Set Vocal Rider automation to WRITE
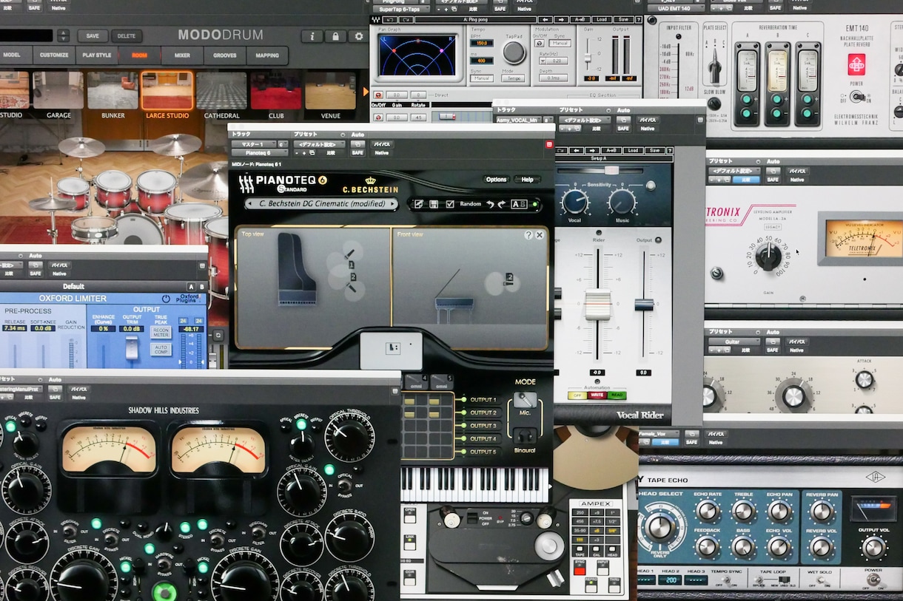Screen dimensions: 903x601 tap(597, 395)
